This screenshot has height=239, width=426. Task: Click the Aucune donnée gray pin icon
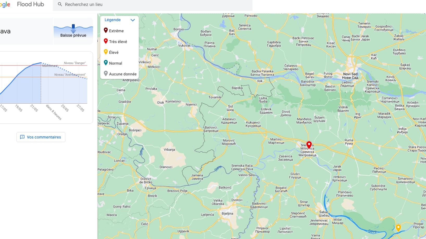point(106,74)
